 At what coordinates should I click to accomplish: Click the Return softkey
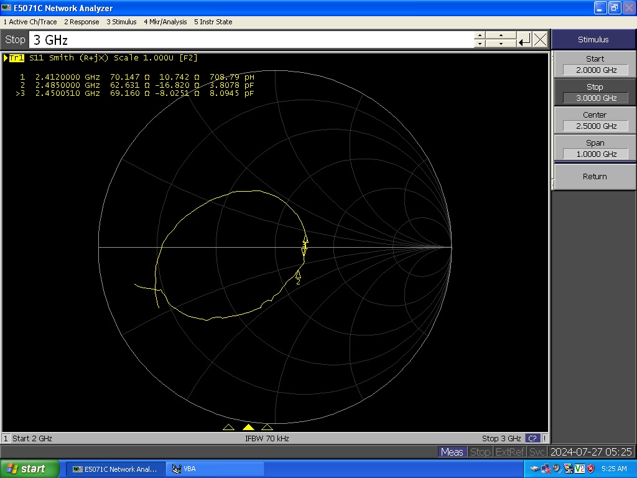(x=595, y=176)
